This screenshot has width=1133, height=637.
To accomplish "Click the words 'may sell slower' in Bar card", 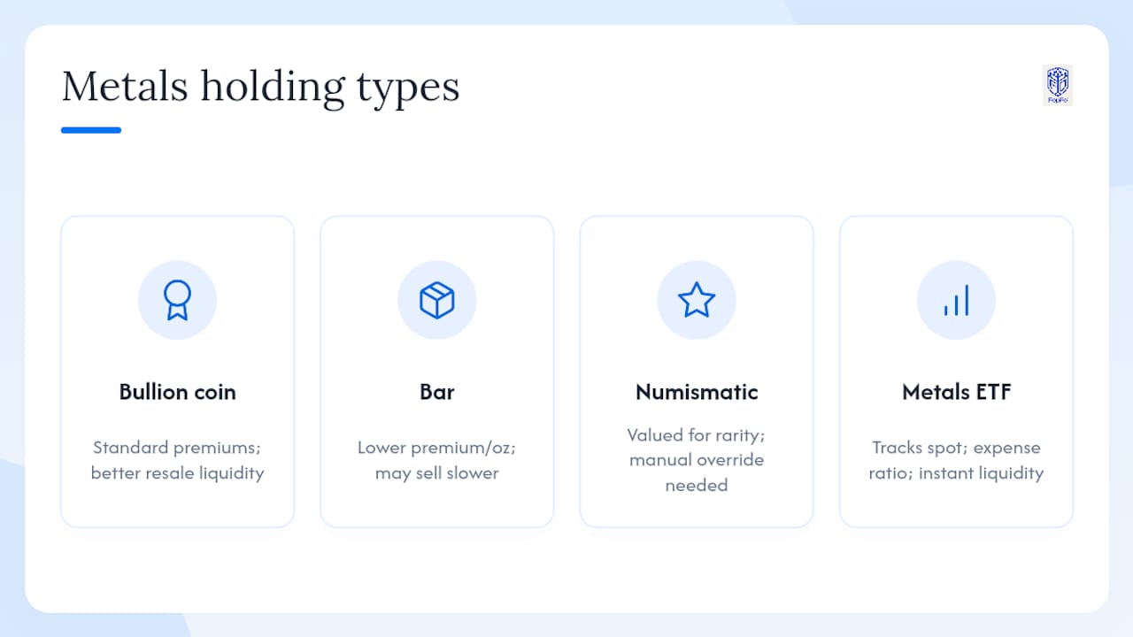I will point(436,473).
